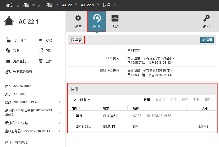
Task: Click the 删除 trash can icon
Action: (x=41, y=61)
